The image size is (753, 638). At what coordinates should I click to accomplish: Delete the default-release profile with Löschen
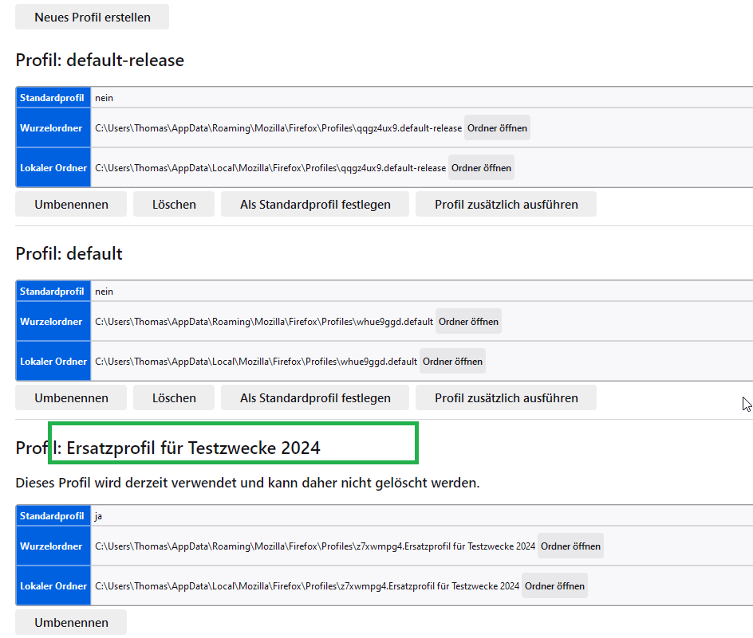(x=174, y=205)
